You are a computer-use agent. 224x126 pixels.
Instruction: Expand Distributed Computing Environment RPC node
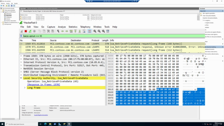pyautogui.click(x=21, y=75)
